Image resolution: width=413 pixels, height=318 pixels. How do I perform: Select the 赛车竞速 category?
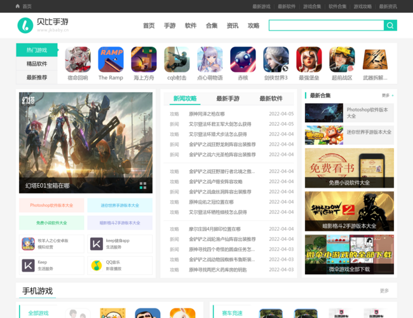232,313
